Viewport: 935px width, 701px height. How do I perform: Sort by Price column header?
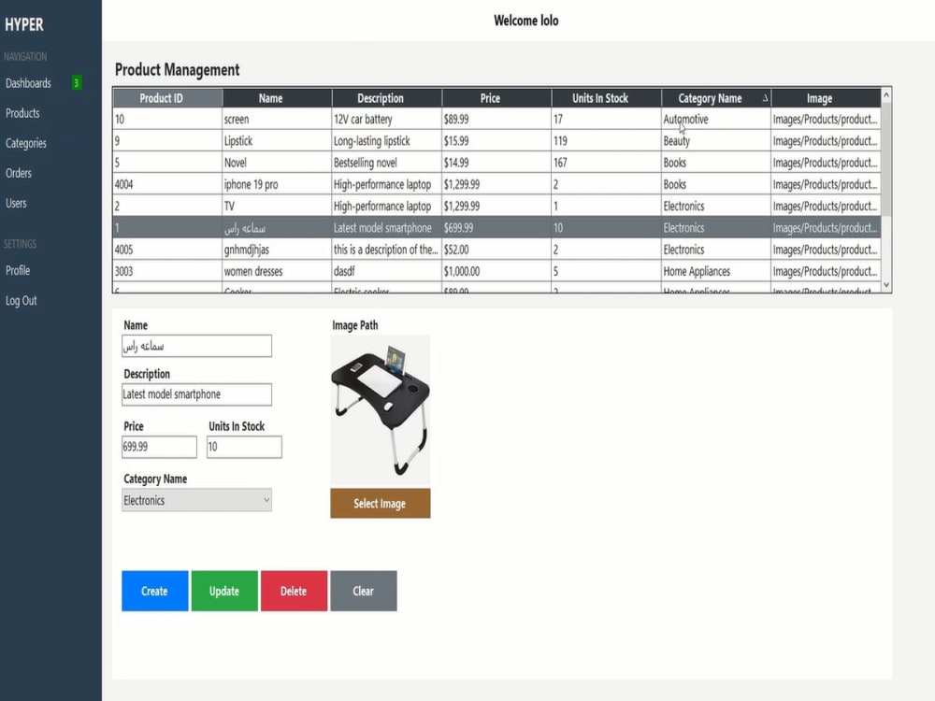pyautogui.click(x=496, y=98)
